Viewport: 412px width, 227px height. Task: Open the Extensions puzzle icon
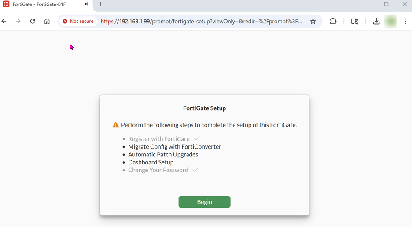[x=333, y=21]
